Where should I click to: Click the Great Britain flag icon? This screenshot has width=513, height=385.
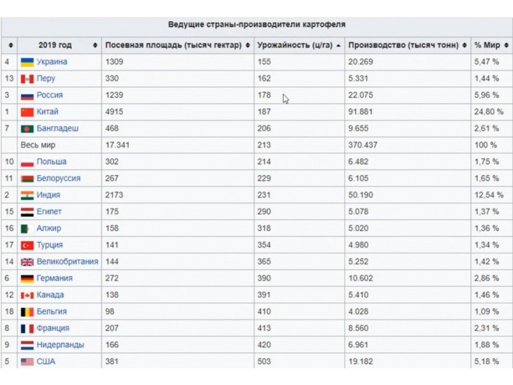click(27, 262)
